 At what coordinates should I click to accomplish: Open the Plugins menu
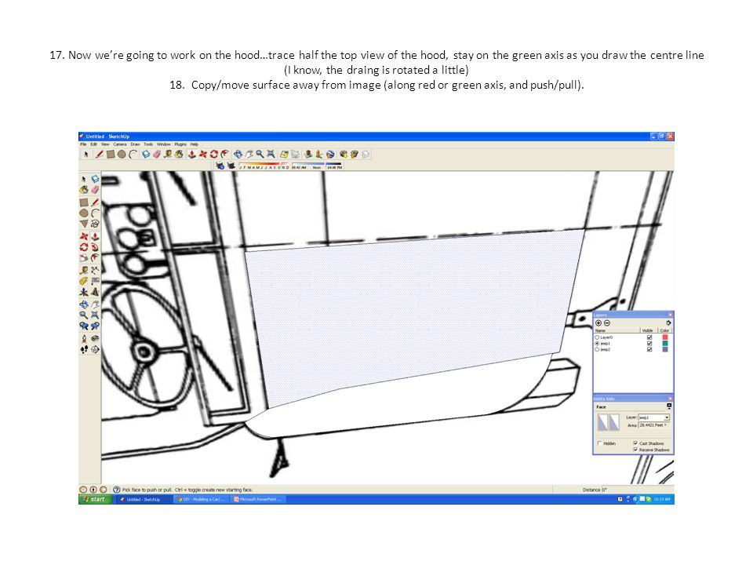click(x=180, y=144)
